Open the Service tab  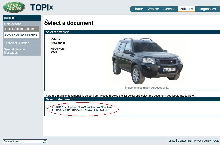(x=169, y=9)
